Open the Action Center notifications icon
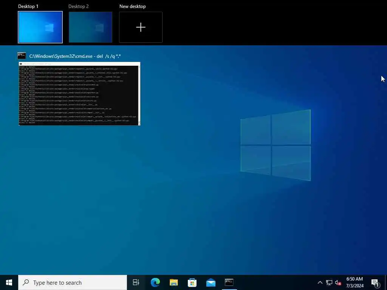 click(375, 282)
